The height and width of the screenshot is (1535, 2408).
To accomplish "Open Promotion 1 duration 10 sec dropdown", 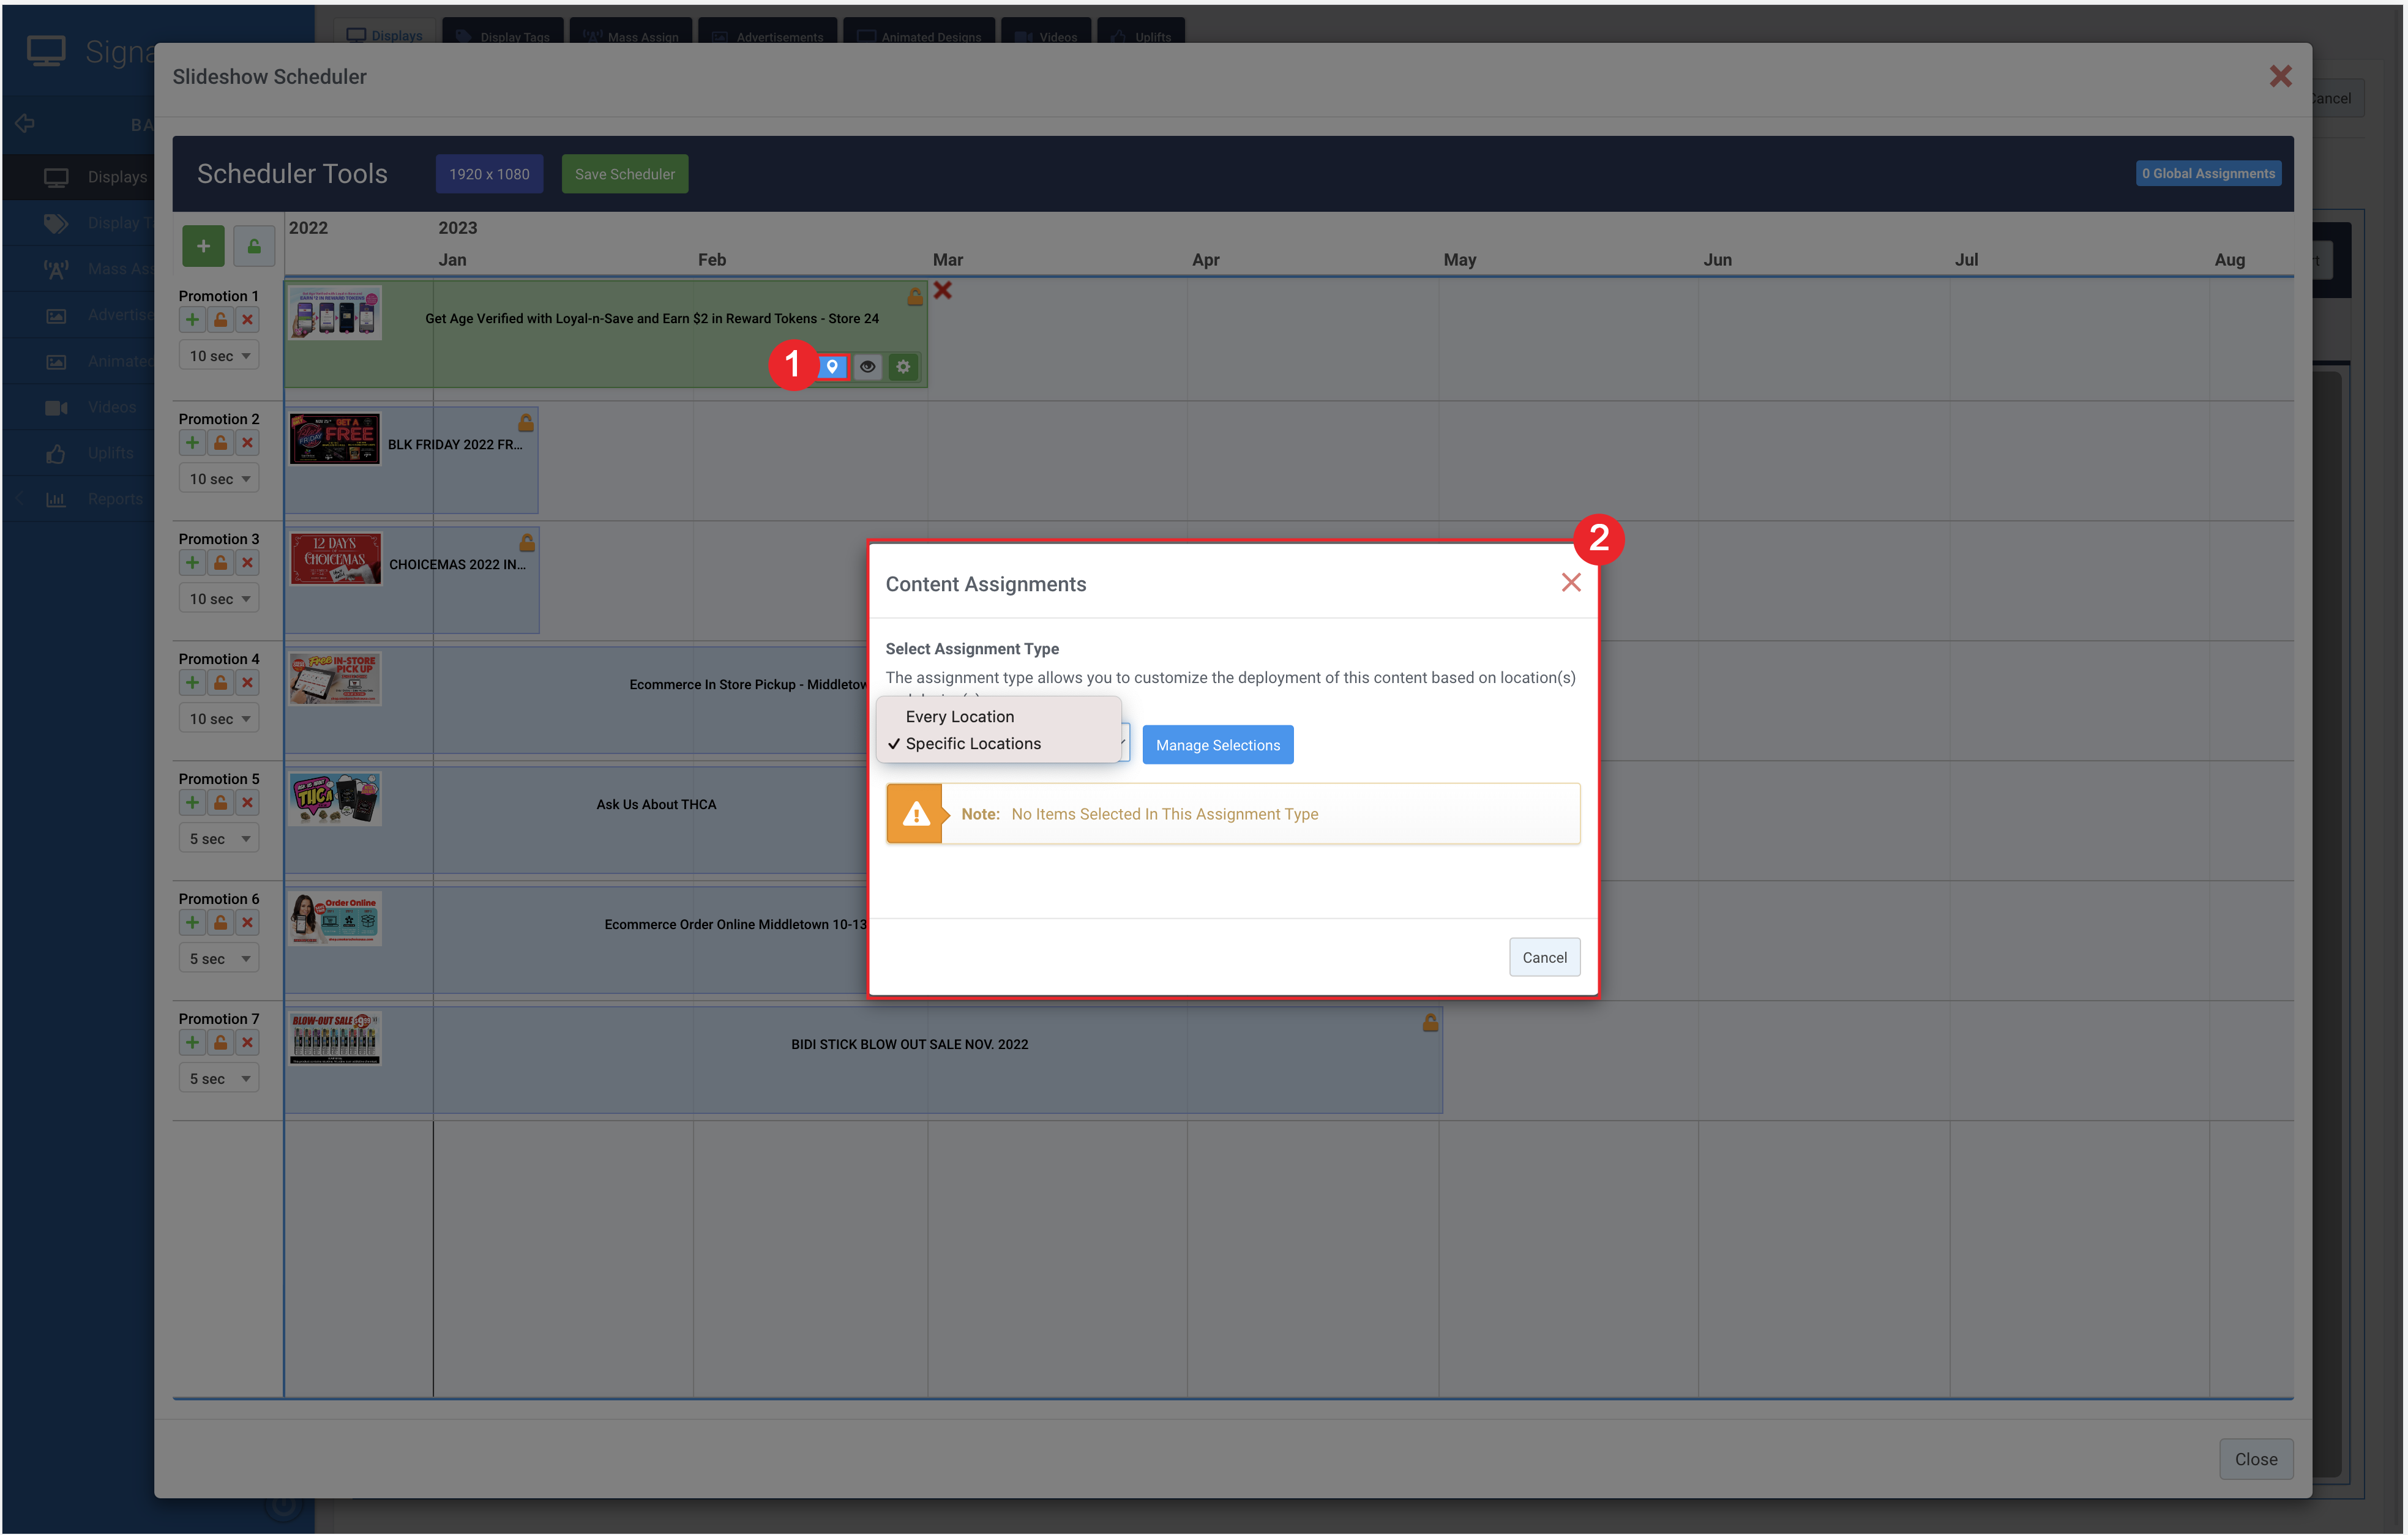I will [x=219, y=356].
